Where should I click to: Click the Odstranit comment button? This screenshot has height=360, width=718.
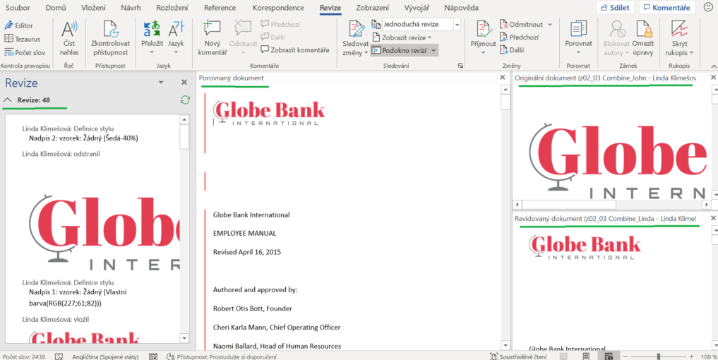(x=243, y=39)
